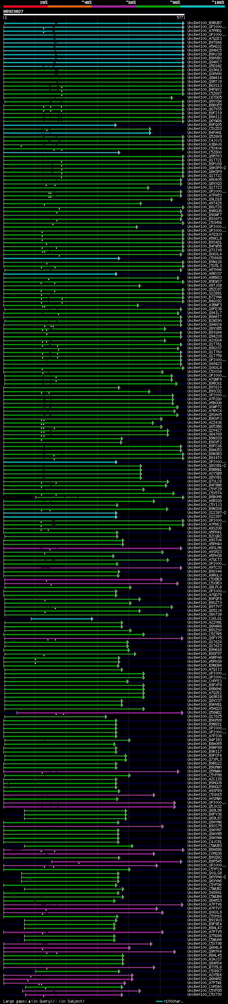Select label UniRef100_O80739
This screenshot has height=1004, width=228.
204,614
